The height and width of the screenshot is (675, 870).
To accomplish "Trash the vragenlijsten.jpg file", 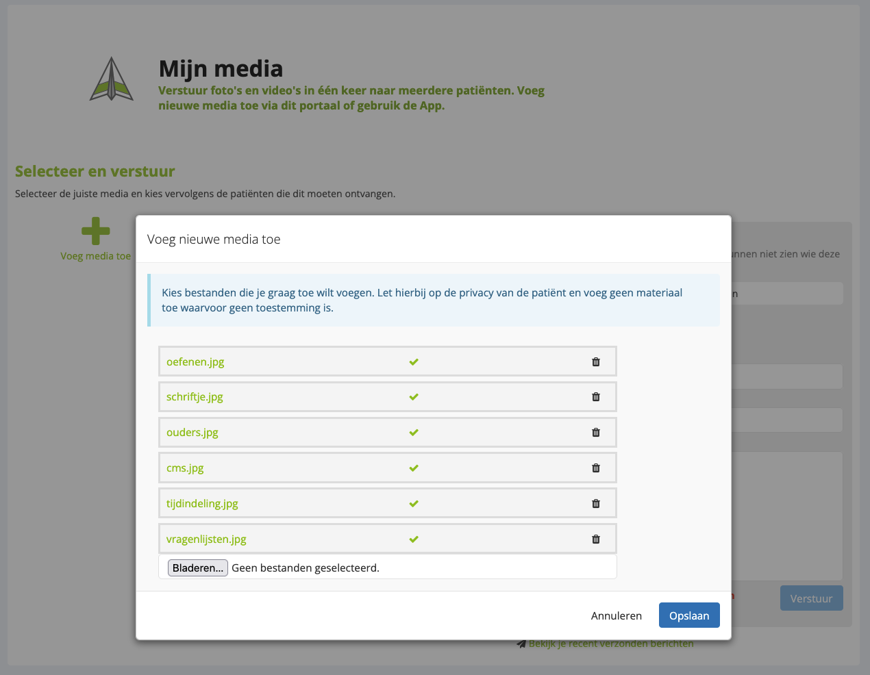I will [596, 539].
